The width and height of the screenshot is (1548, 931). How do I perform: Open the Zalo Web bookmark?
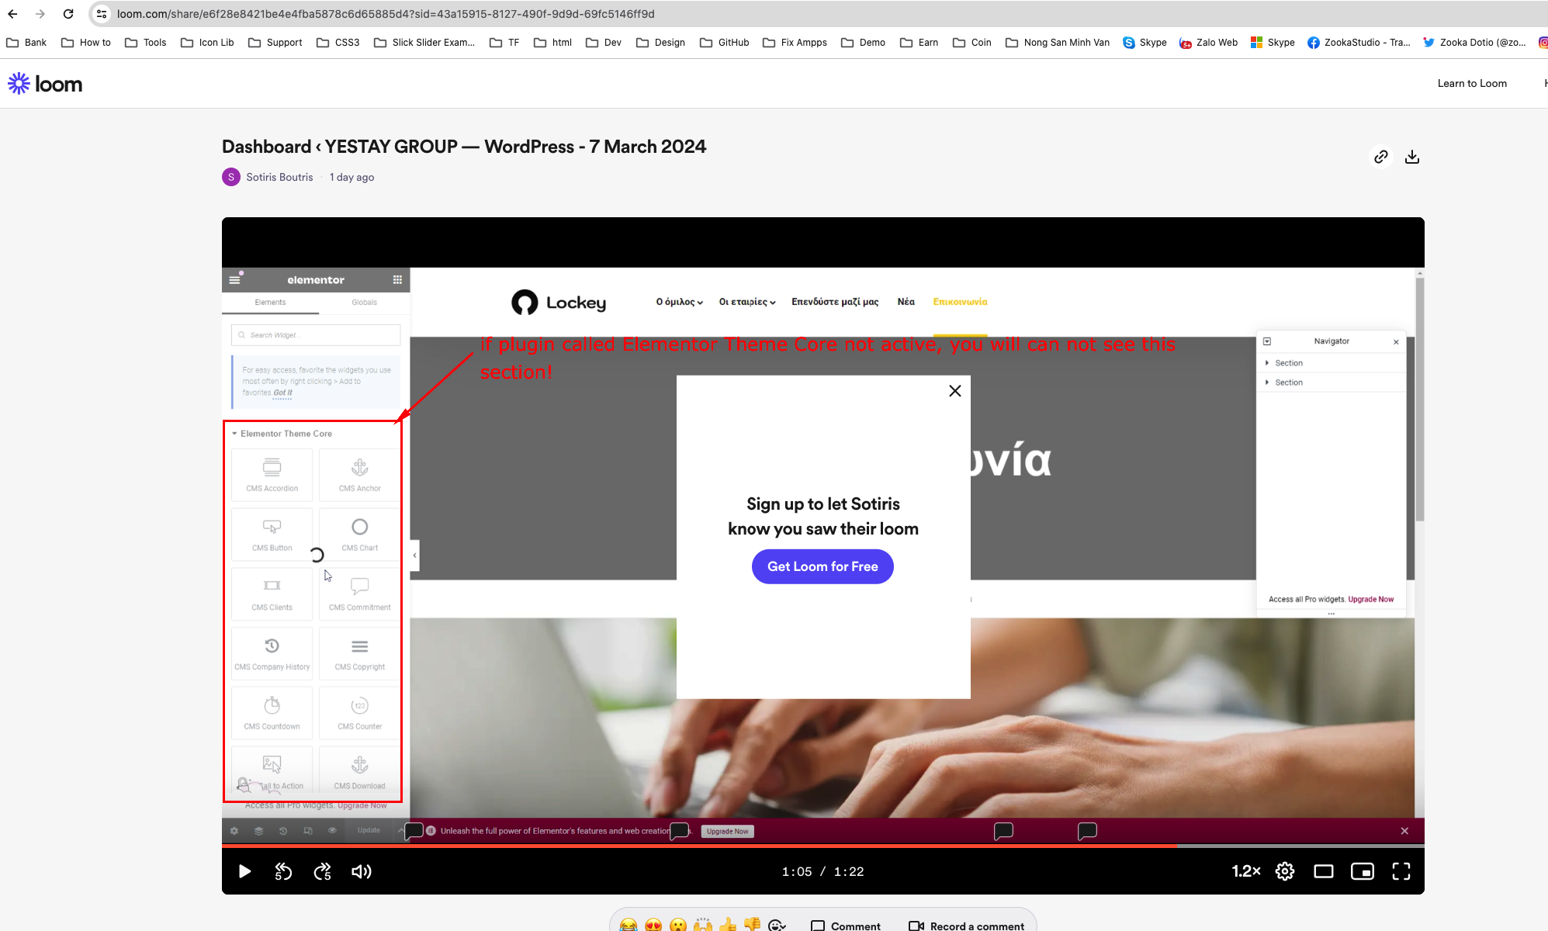(x=1208, y=43)
